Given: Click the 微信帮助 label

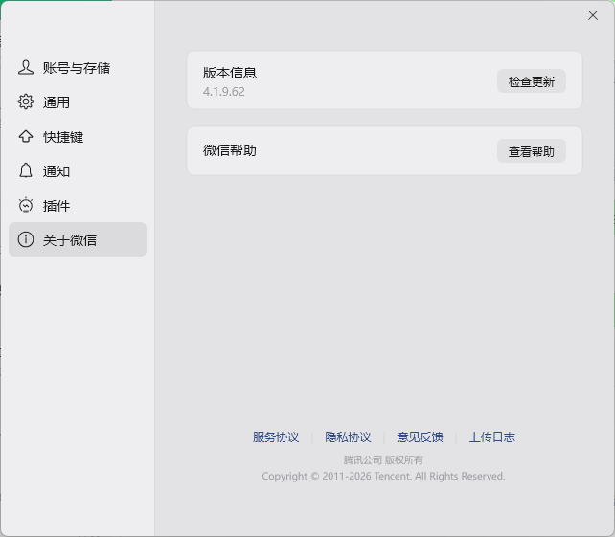Looking at the screenshot, I should tap(230, 150).
